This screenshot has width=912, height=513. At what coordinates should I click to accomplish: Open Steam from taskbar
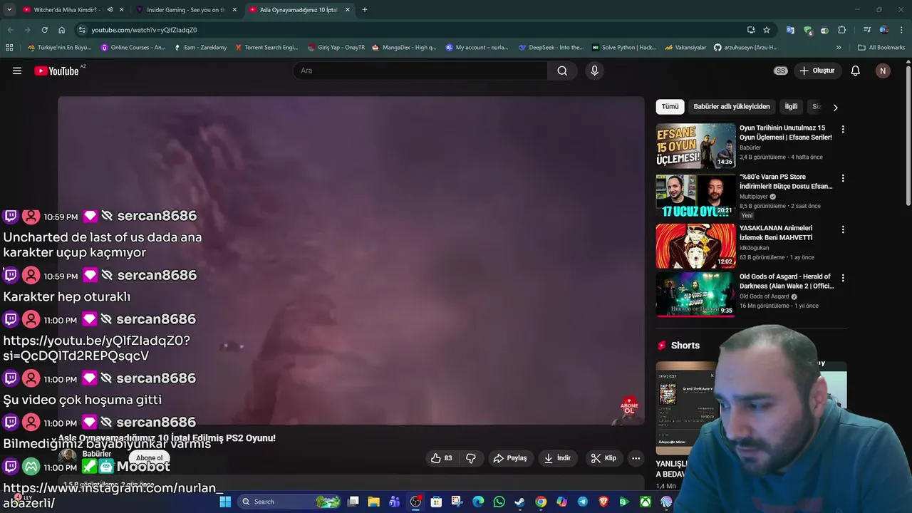pyautogui.click(x=519, y=502)
